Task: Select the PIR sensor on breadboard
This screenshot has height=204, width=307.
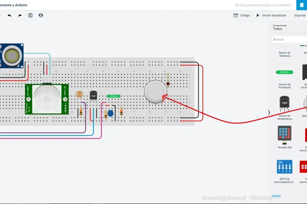Action: pyautogui.click(x=47, y=99)
